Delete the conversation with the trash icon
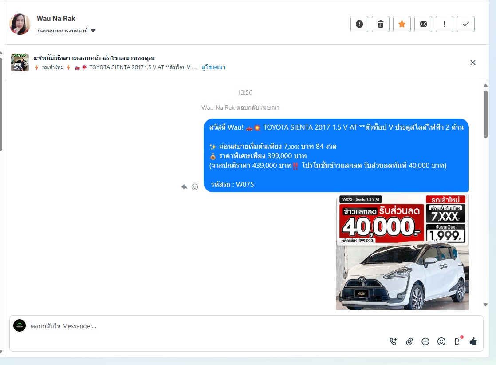 pos(381,24)
